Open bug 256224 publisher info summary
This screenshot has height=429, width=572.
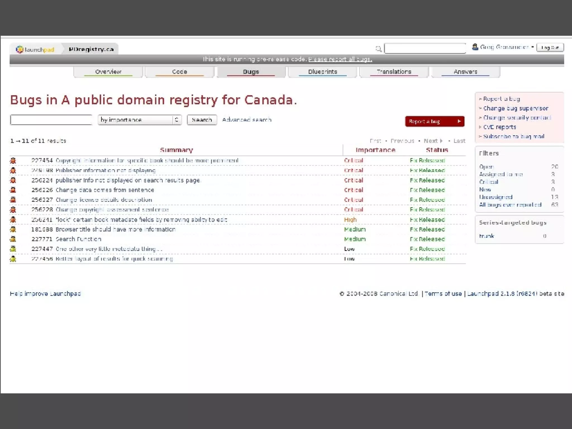[x=128, y=180]
